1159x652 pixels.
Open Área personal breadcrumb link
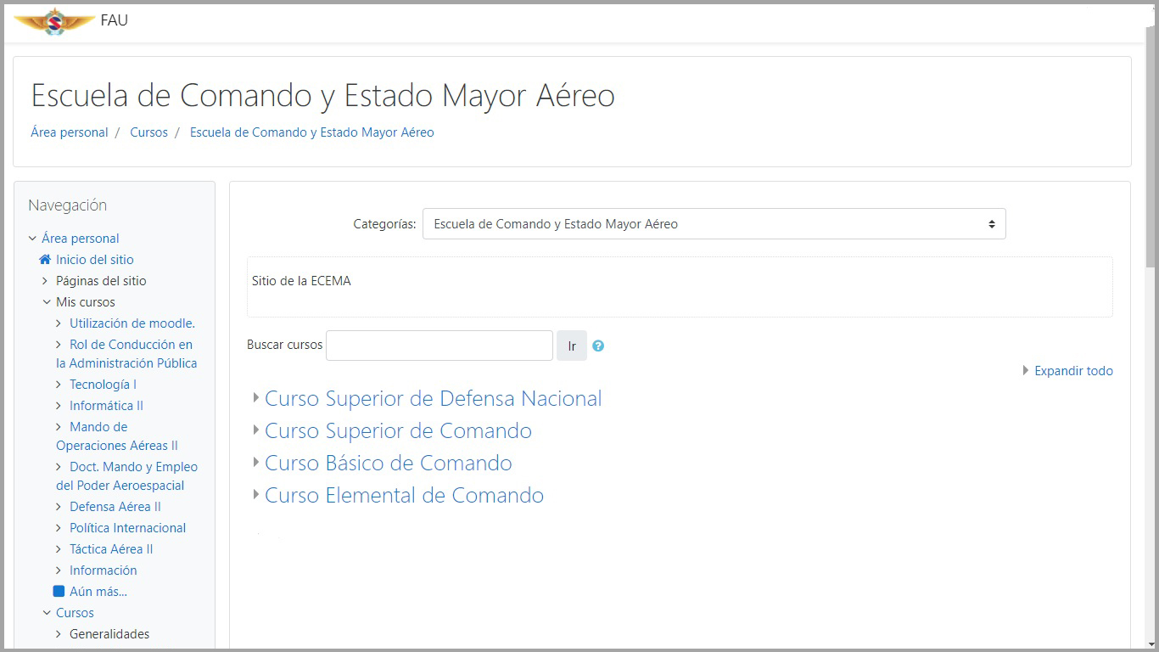click(70, 132)
